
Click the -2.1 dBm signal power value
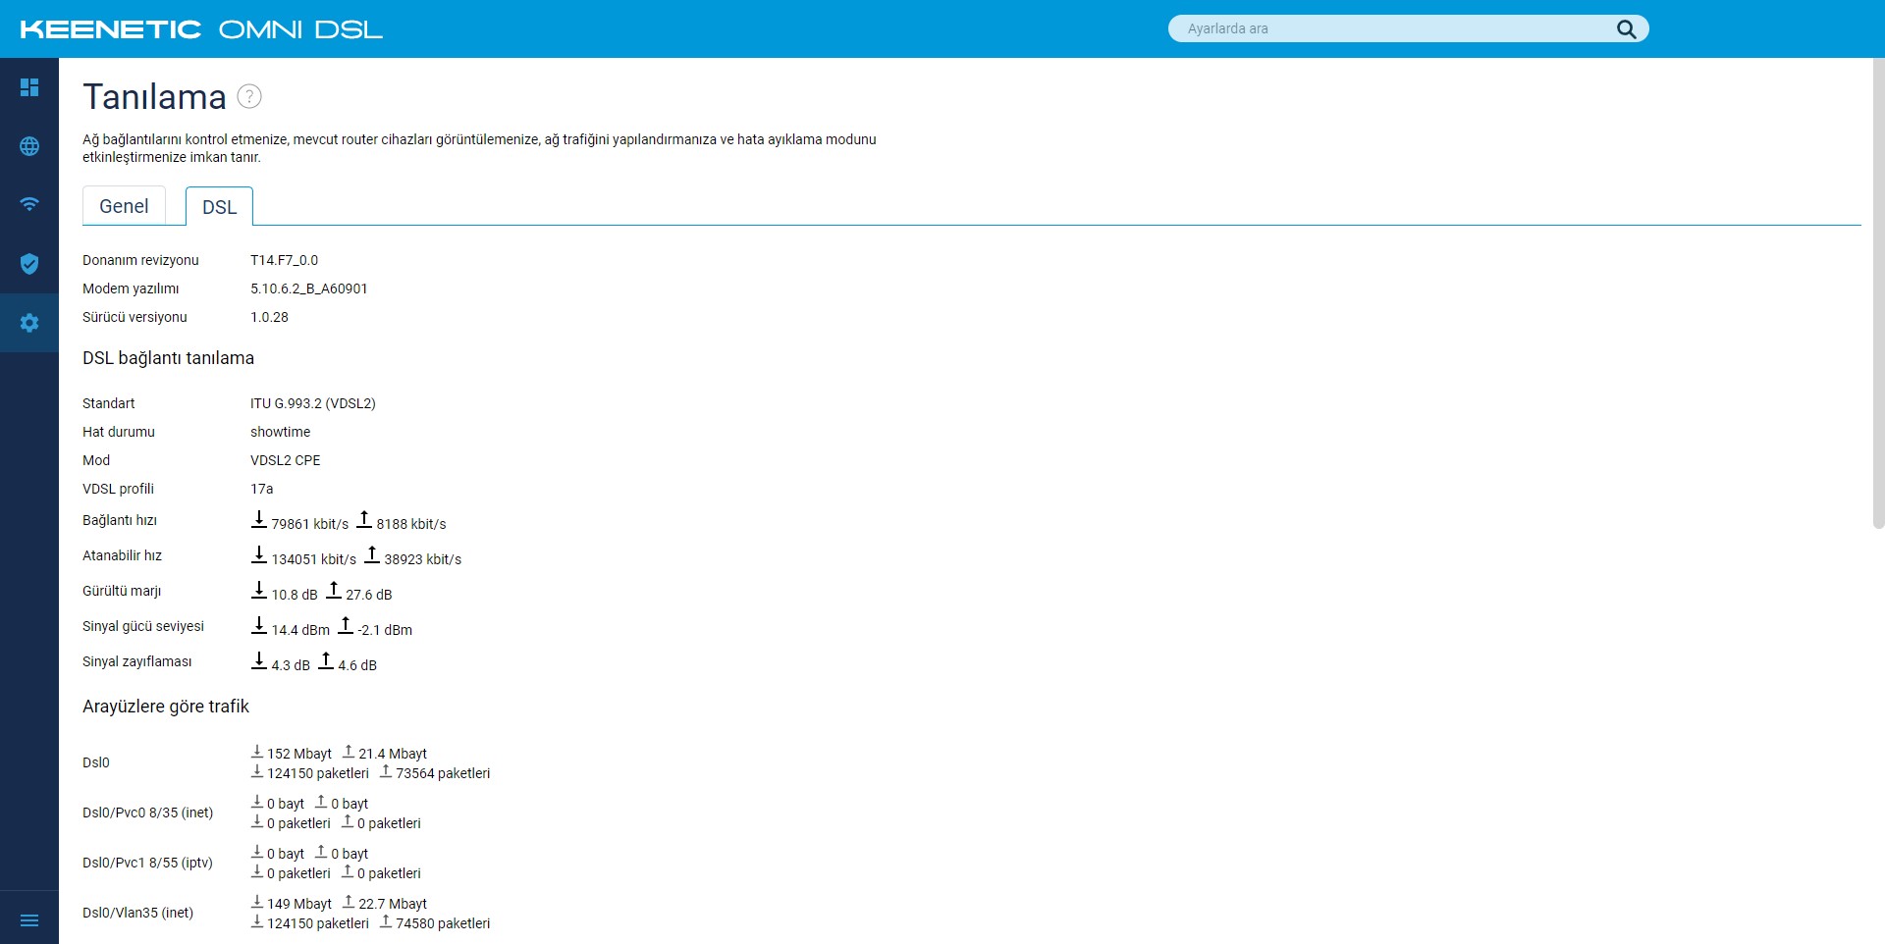(385, 630)
